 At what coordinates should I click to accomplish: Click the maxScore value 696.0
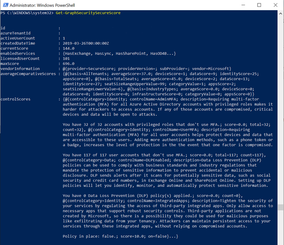tap(69, 64)
